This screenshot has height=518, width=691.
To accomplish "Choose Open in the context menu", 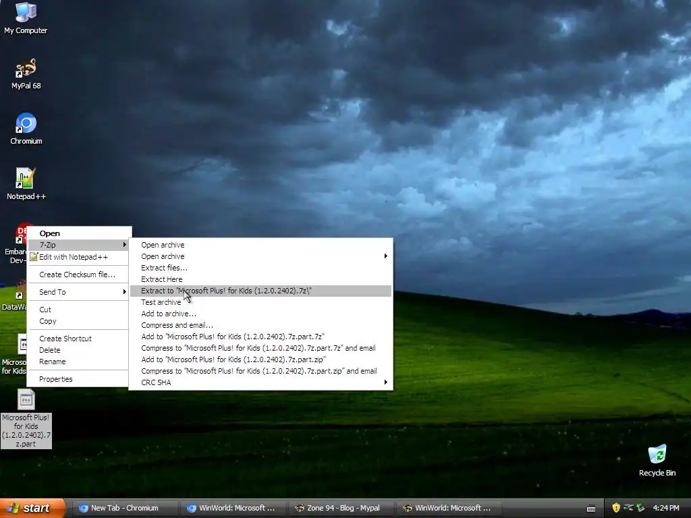I will pyautogui.click(x=79, y=233).
